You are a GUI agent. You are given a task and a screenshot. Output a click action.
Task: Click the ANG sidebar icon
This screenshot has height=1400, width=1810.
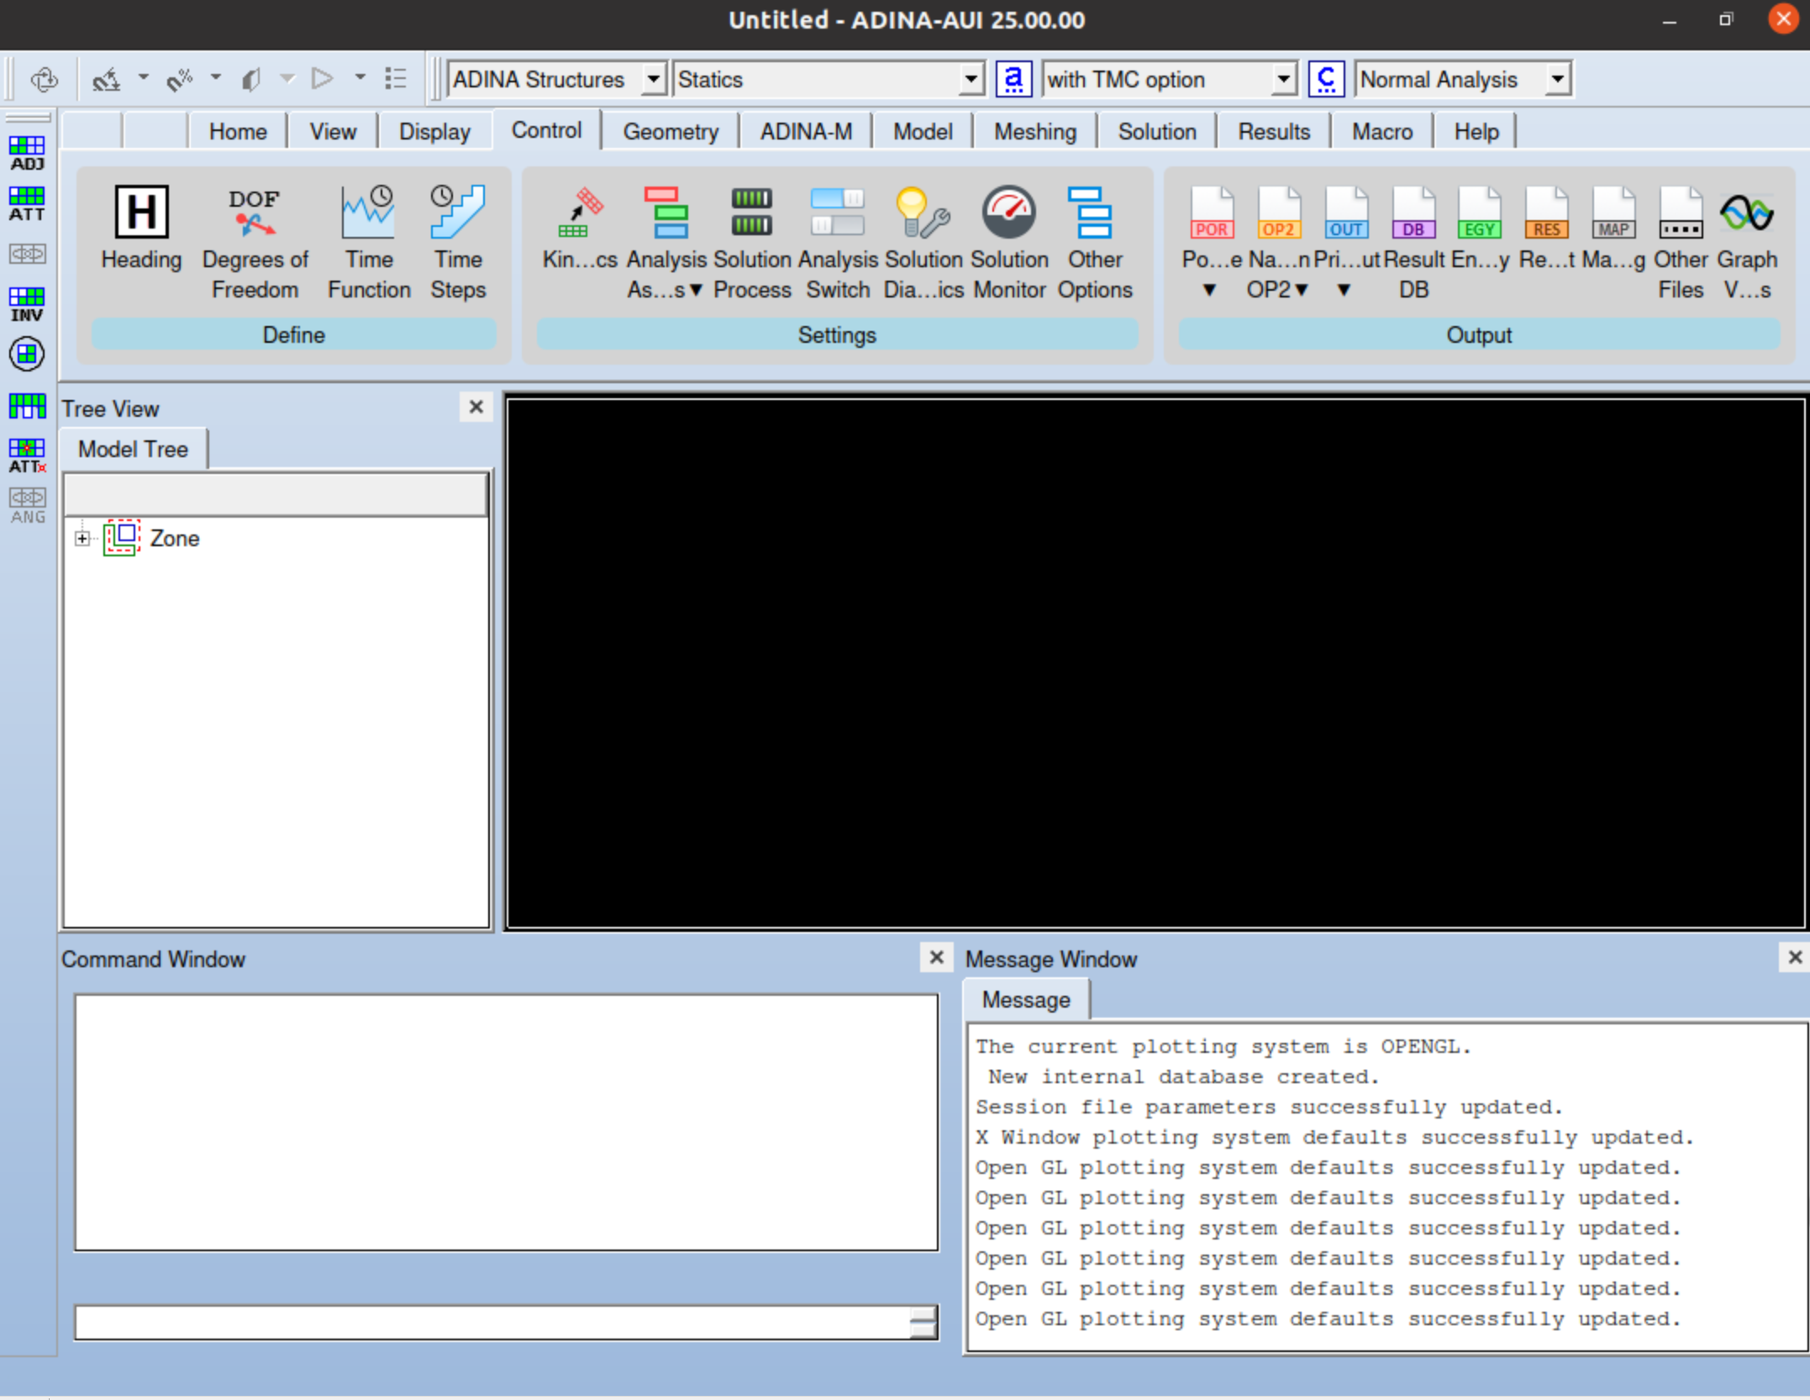click(27, 506)
